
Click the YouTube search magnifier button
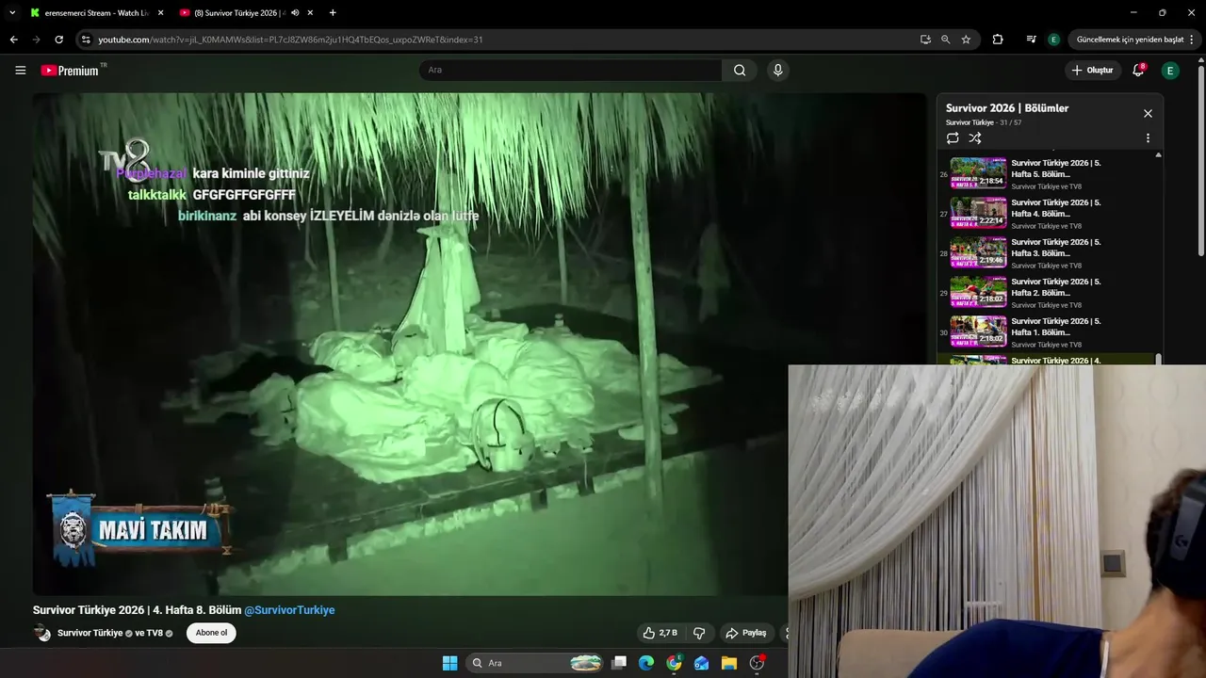pos(740,70)
